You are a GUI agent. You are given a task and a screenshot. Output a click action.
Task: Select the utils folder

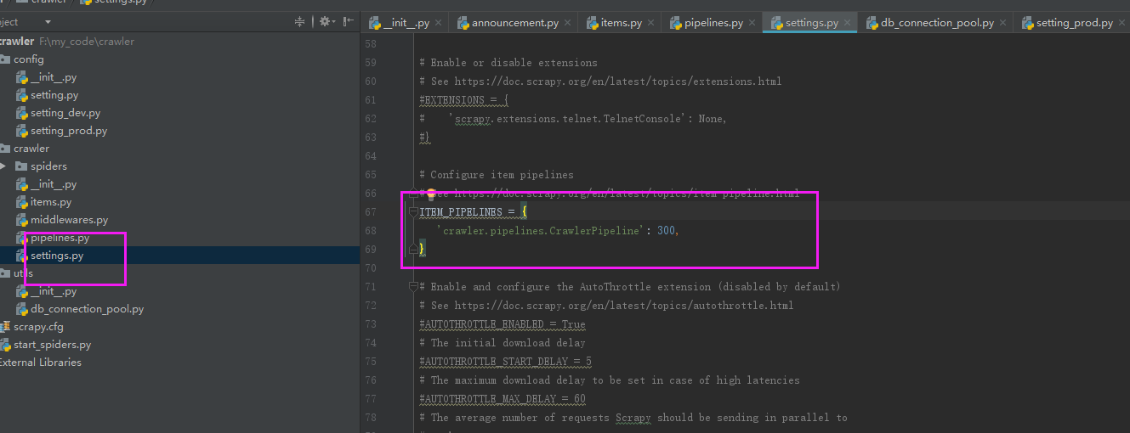pos(23,273)
